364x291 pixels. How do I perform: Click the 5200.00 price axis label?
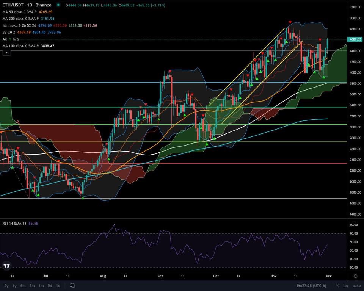(355, 7)
